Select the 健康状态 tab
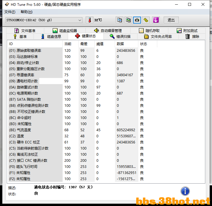 [86, 36]
